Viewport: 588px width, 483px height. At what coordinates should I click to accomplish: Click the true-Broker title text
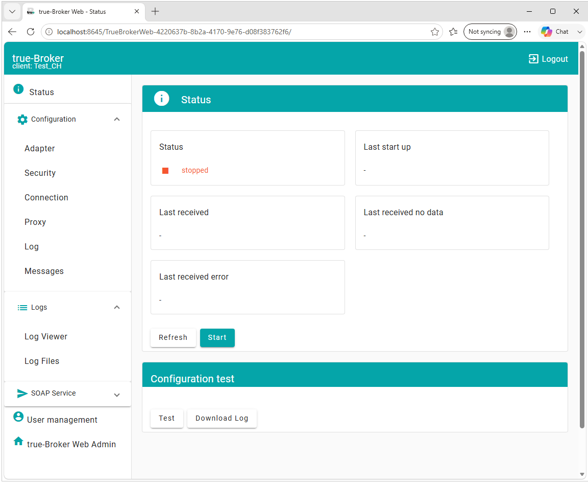tap(38, 58)
